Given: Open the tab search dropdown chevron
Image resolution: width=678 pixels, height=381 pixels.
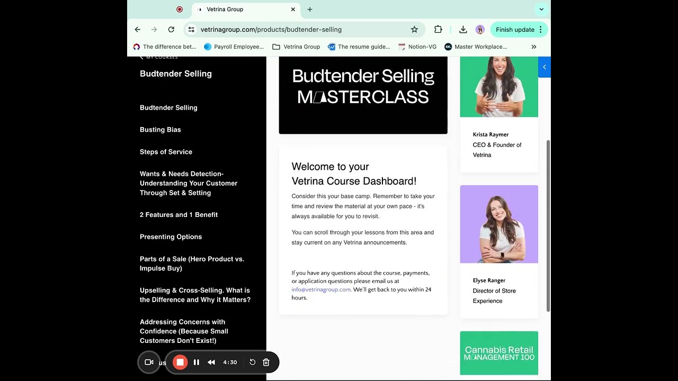Looking at the screenshot, I should [541, 9].
